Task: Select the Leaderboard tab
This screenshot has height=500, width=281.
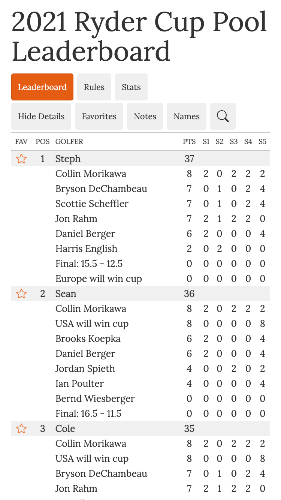Action: click(x=42, y=87)
